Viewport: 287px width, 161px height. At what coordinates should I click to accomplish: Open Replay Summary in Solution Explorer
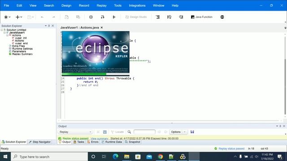22,54
